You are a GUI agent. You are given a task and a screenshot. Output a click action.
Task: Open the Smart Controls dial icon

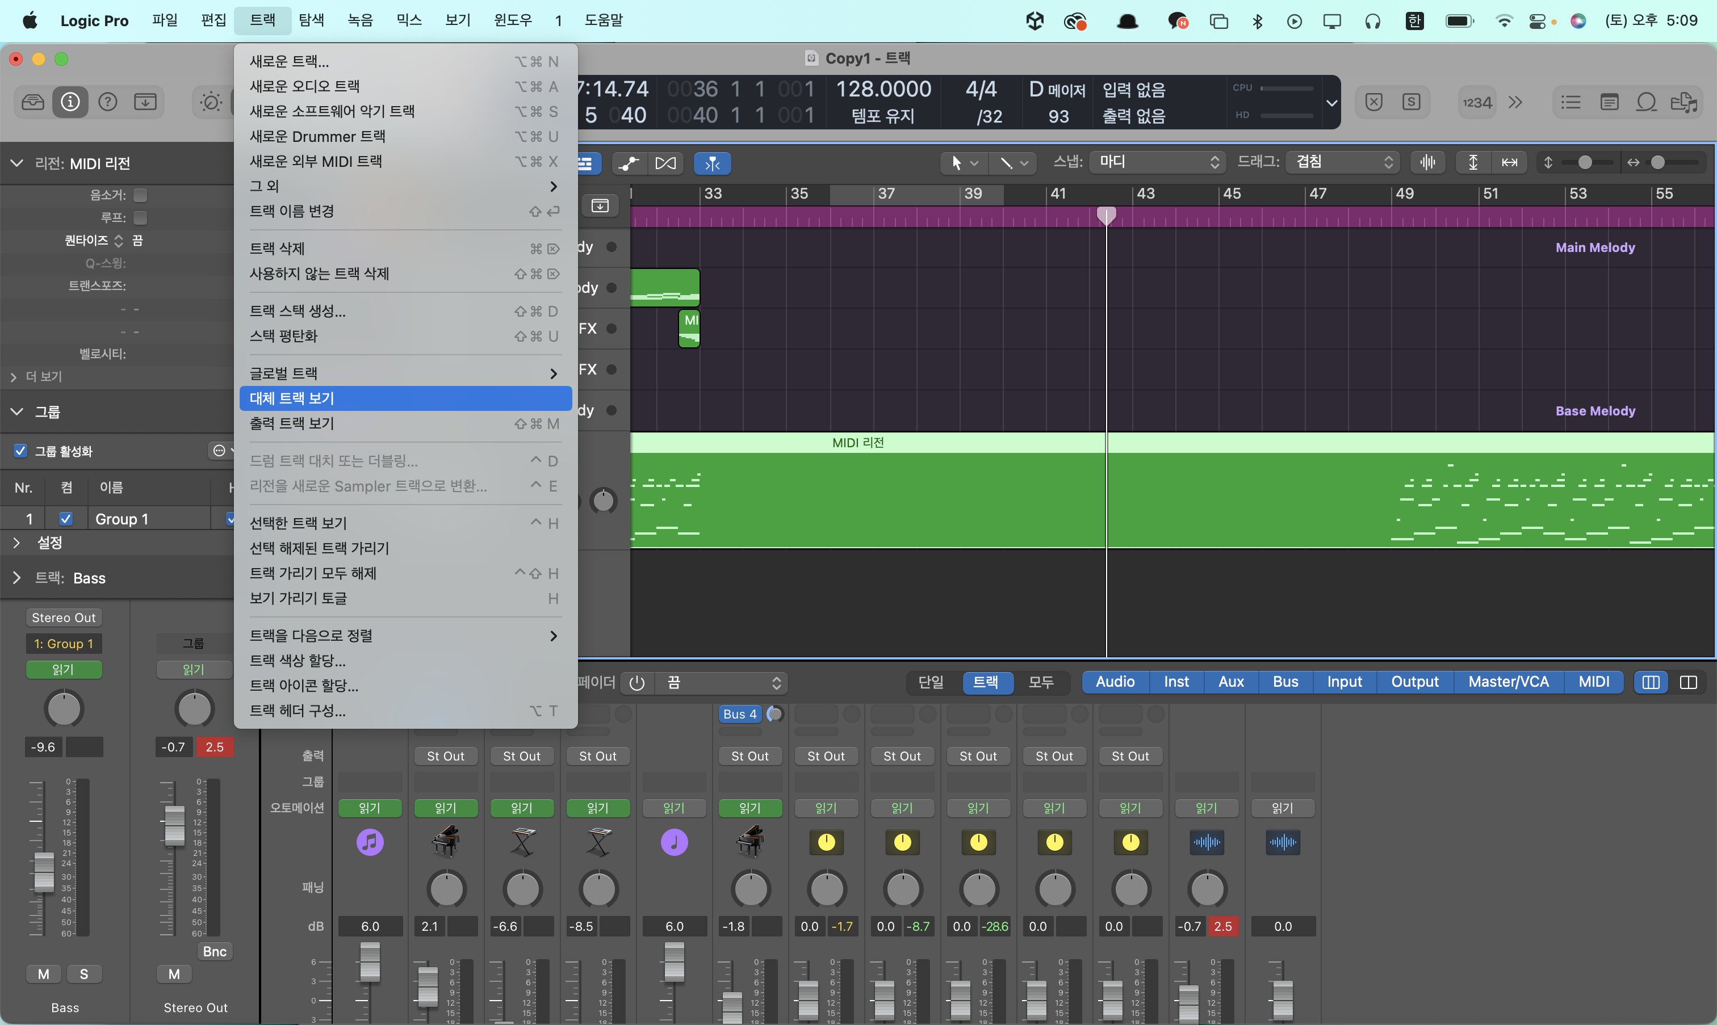coord(211,102)
